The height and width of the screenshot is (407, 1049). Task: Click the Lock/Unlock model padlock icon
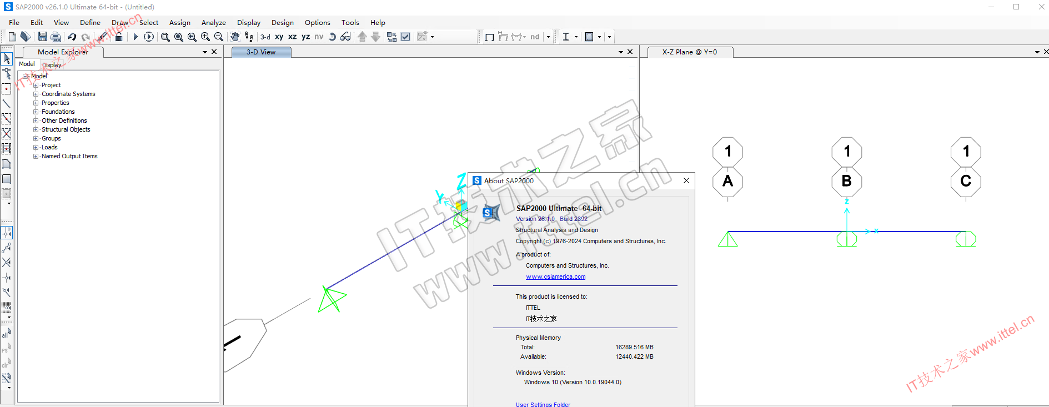pyautogui.click(x=118, y=37)
